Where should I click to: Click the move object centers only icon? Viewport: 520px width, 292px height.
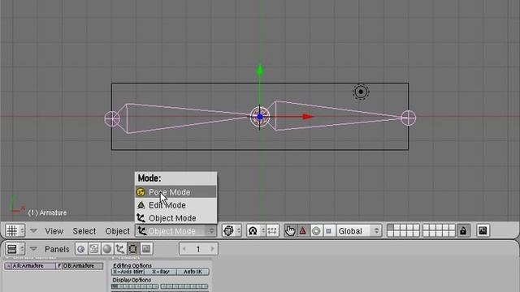(271, 230)
